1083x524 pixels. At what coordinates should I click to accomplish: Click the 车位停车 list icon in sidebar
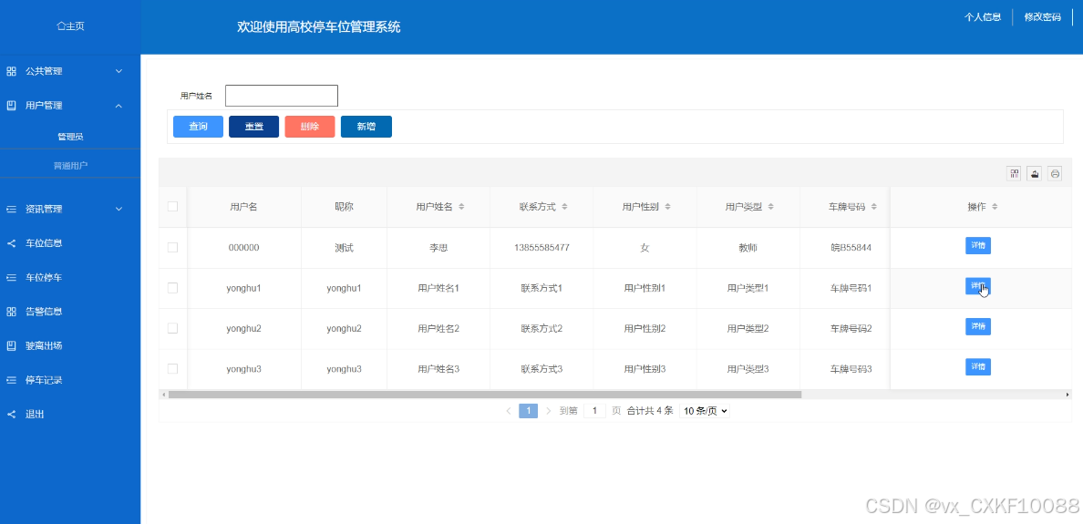[11, 278]
